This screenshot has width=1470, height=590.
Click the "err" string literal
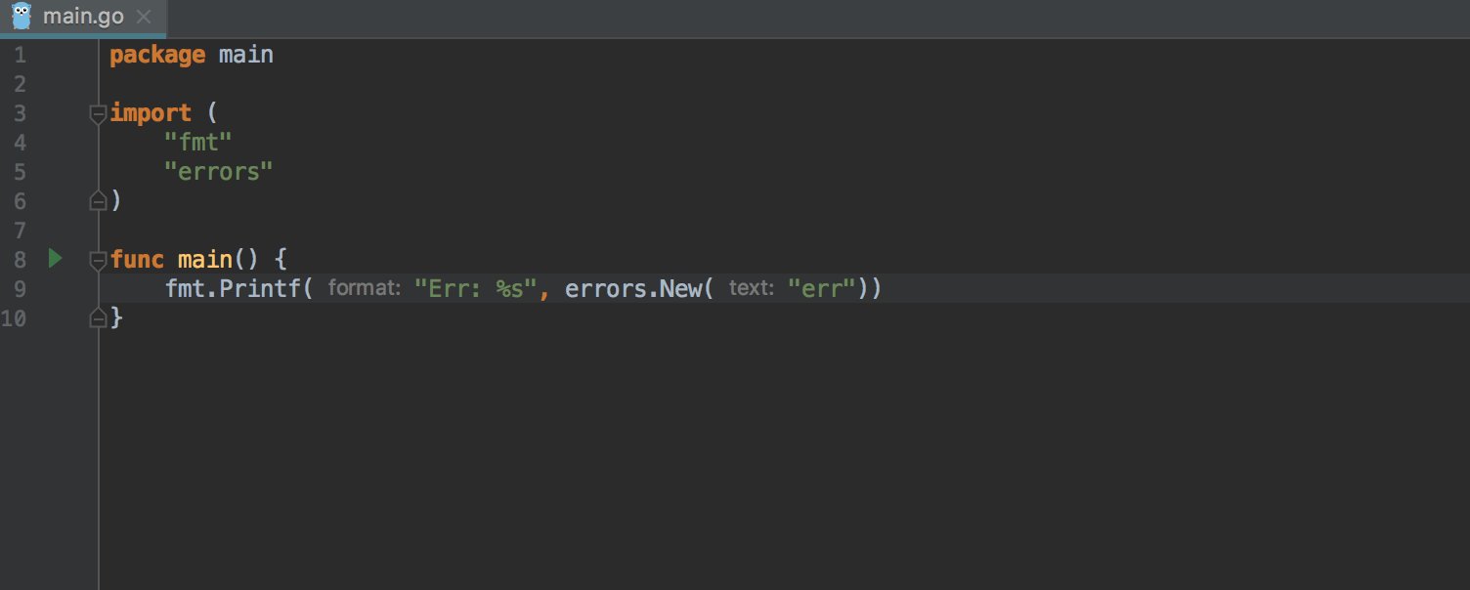tap(822, 289)
